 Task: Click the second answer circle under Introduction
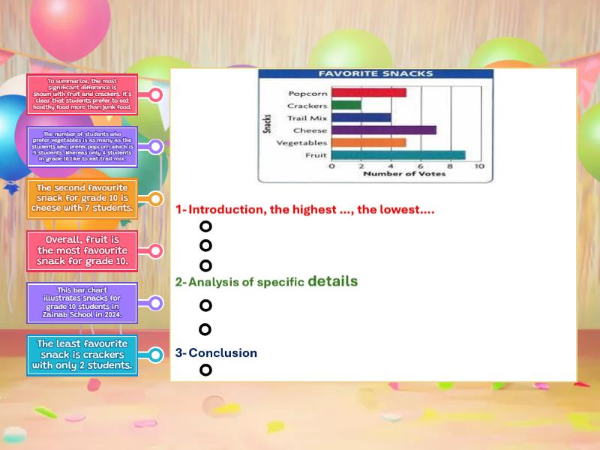[x=205, y=245]
